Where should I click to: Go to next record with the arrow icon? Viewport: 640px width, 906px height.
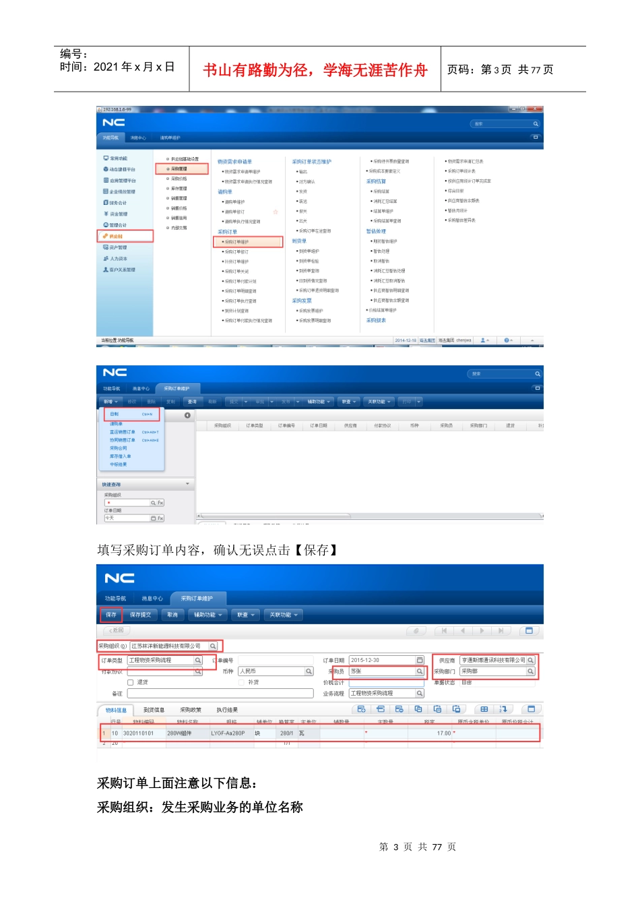482,631
